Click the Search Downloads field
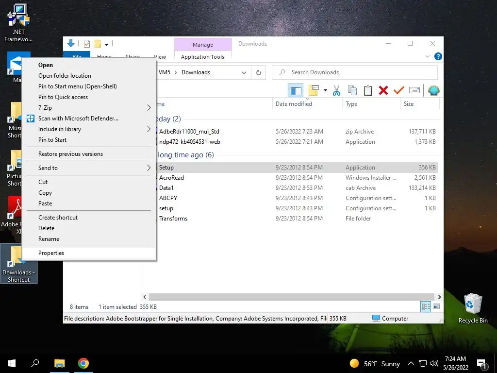 pos(355,72)
